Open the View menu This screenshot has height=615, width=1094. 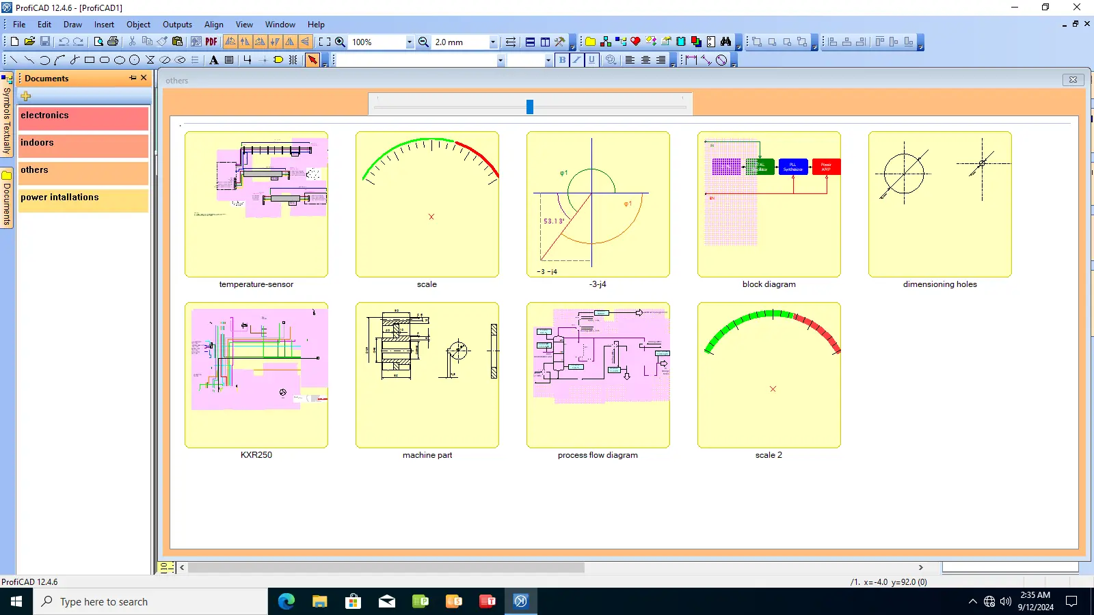(x=244, y=25)
